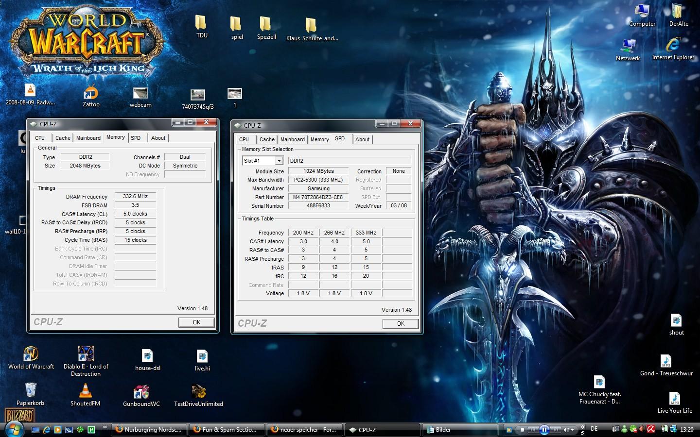
Task: Open About tab in left CPU-Z window
Action: [158, 138]
